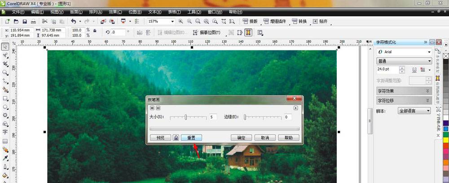Open the zoom level 157% dropdown
The width and height of the screenshot is (449, 183).
tap(172, 21)
